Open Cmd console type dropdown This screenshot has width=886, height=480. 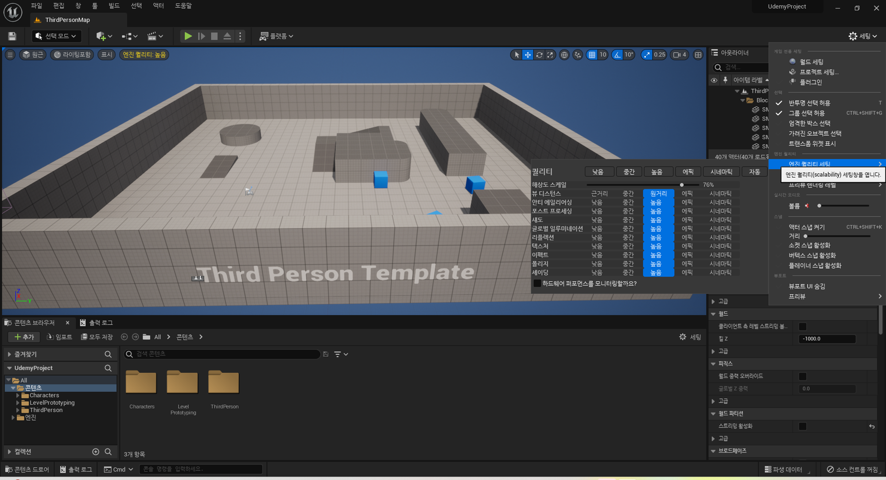(x=119, y=469)
